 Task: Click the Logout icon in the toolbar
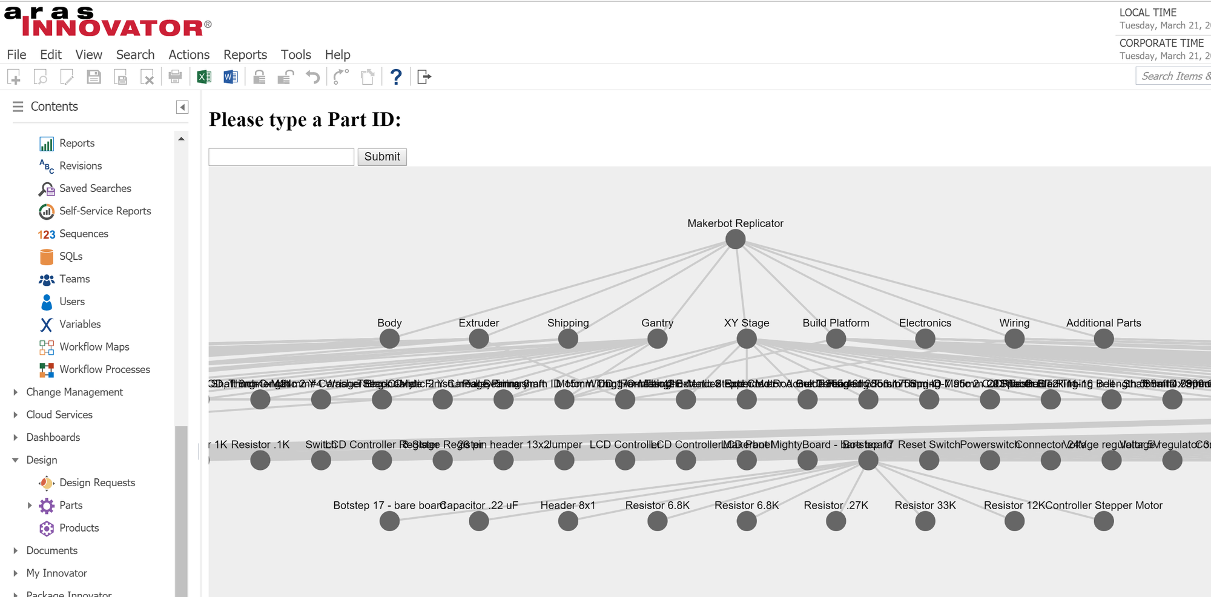[424, 77]
